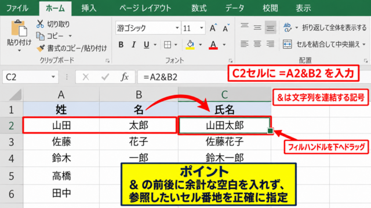The width and height of the screenshot is (371, 208).
Task: Open the underline style dropdown arrow
Action: 155,44
